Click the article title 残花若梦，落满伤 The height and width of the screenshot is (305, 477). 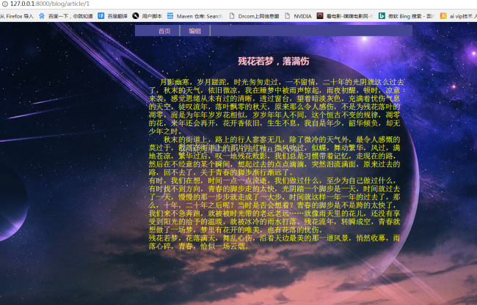[x=274, y=61]
